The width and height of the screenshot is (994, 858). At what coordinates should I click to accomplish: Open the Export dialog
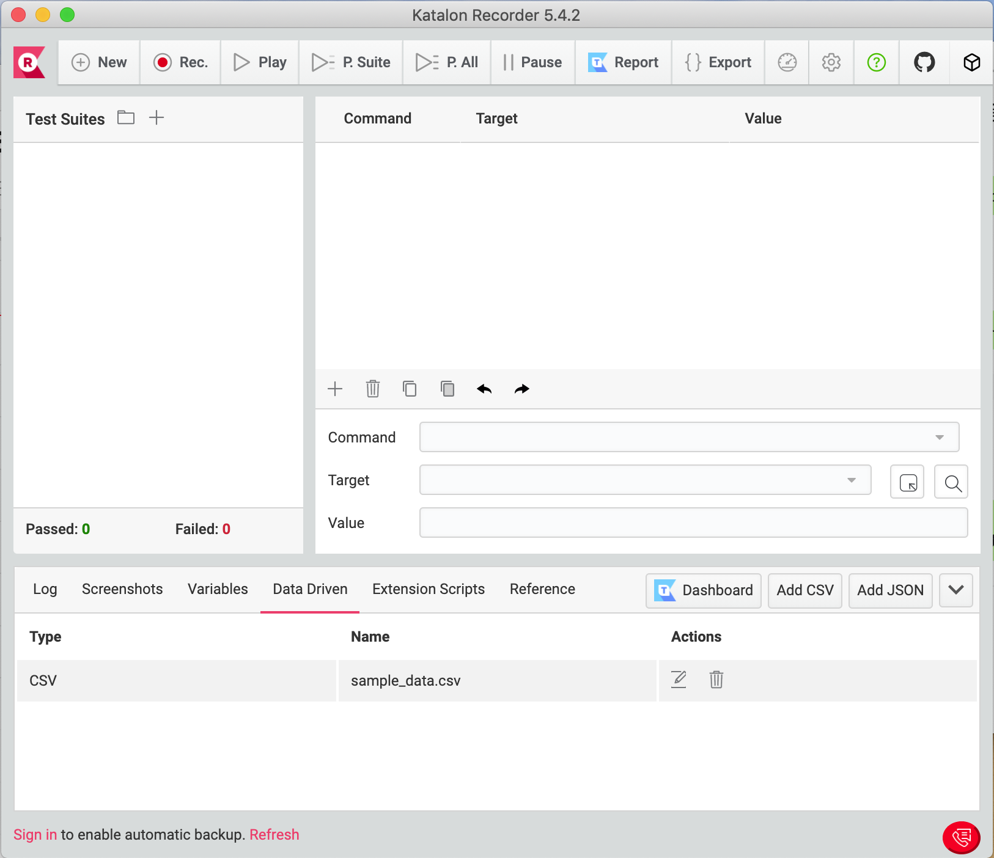718,62
